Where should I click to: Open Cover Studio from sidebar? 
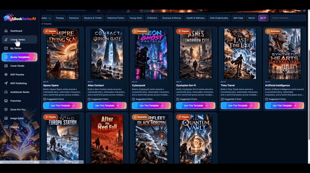click(x=19, y=66)
